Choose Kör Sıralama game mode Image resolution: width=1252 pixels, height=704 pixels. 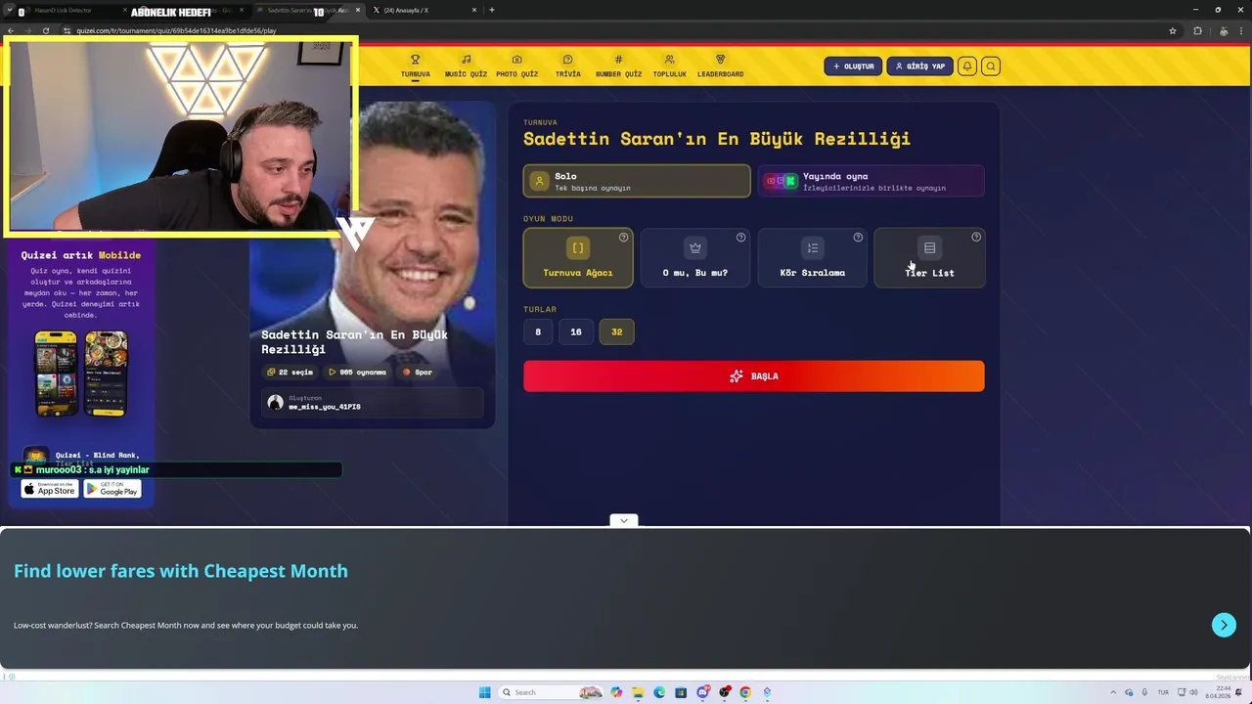click(813, 258)
